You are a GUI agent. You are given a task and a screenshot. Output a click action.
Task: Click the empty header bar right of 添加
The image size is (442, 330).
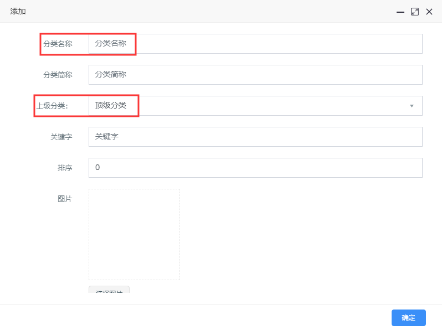pyautogui.click(x=210, y=12)
